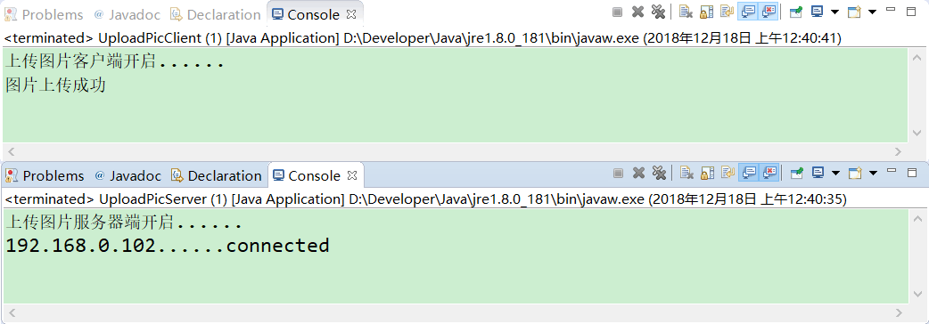Click Open Console icon in bottom panel
Viewport: 929px width, 324px height.
(855, 173)
